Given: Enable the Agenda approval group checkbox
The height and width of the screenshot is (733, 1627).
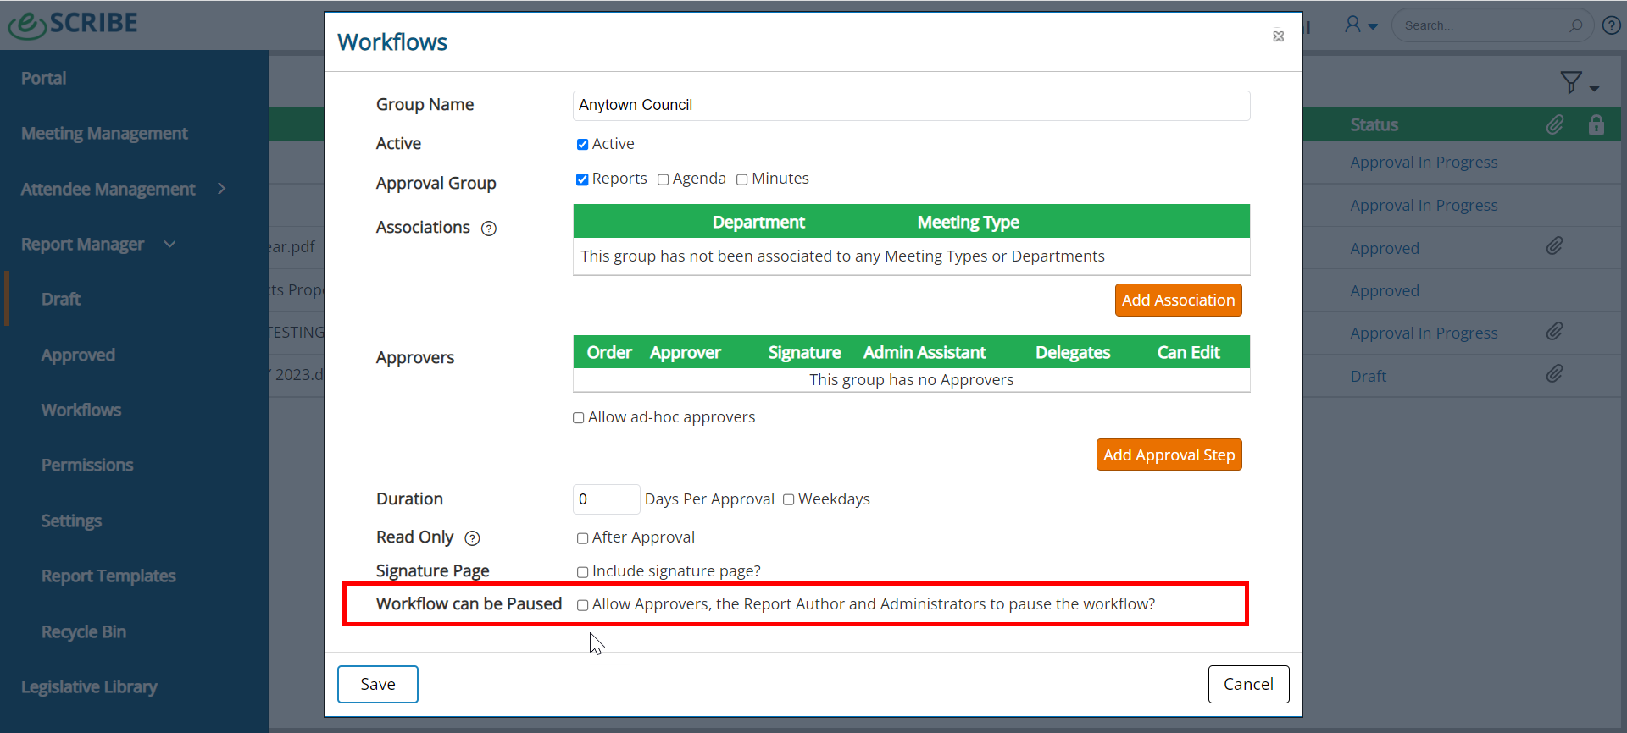Looking at the screenshot, I should click(x=664, y=179).
